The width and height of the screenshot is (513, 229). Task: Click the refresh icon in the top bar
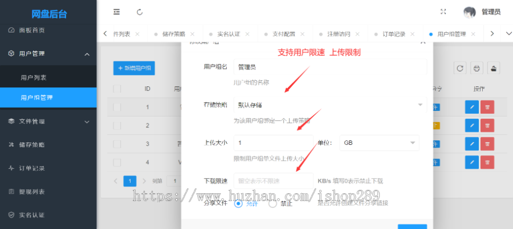click(140, 12)
